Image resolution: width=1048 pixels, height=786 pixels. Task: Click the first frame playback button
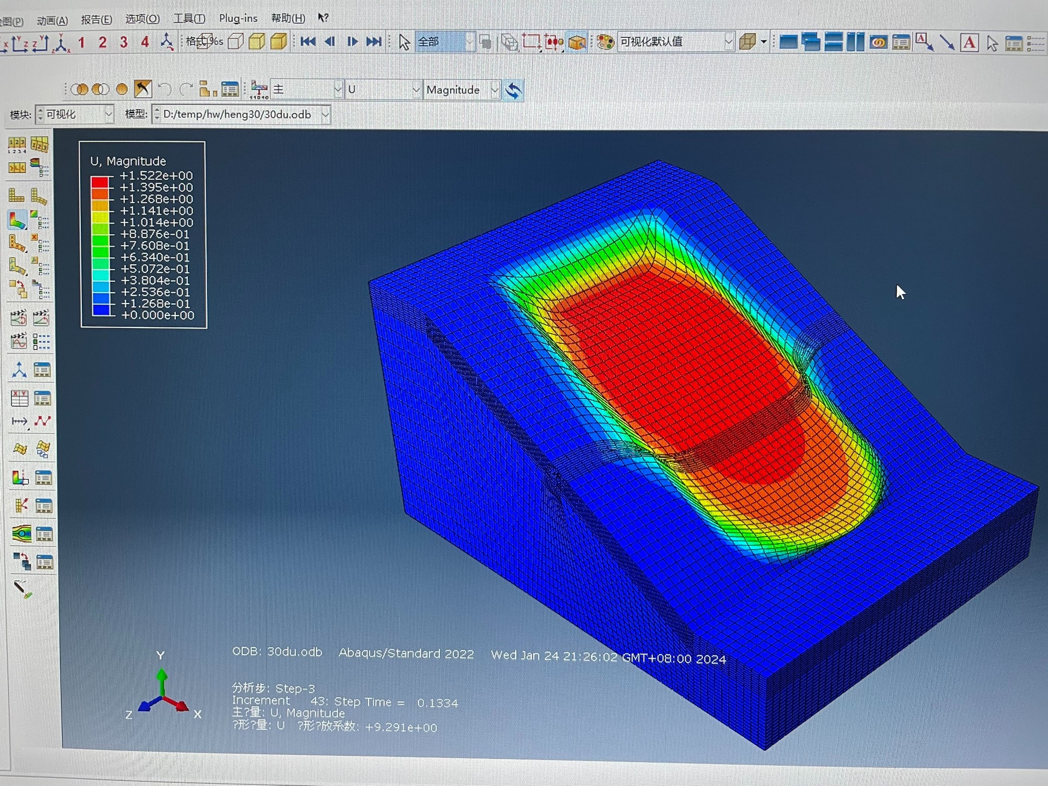click(x=308, y=42)
